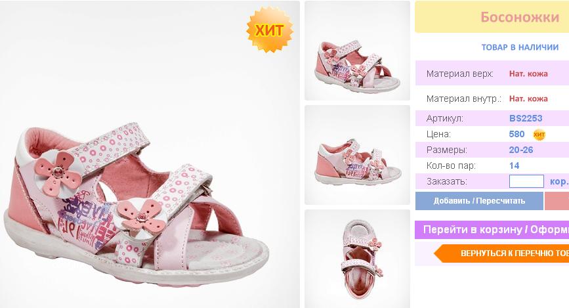The width and height of the screenshot is (569, 308).
Task: Click the кор. unit label beside input
Action: [559, 181]
